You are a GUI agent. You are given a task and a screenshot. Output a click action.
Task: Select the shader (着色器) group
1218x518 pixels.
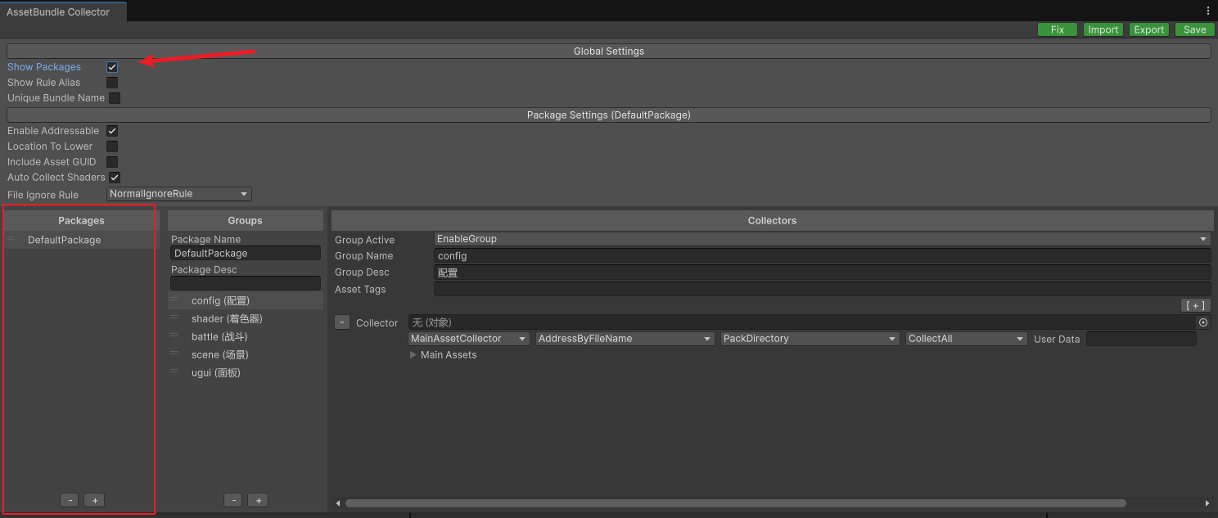coord(246,318)
